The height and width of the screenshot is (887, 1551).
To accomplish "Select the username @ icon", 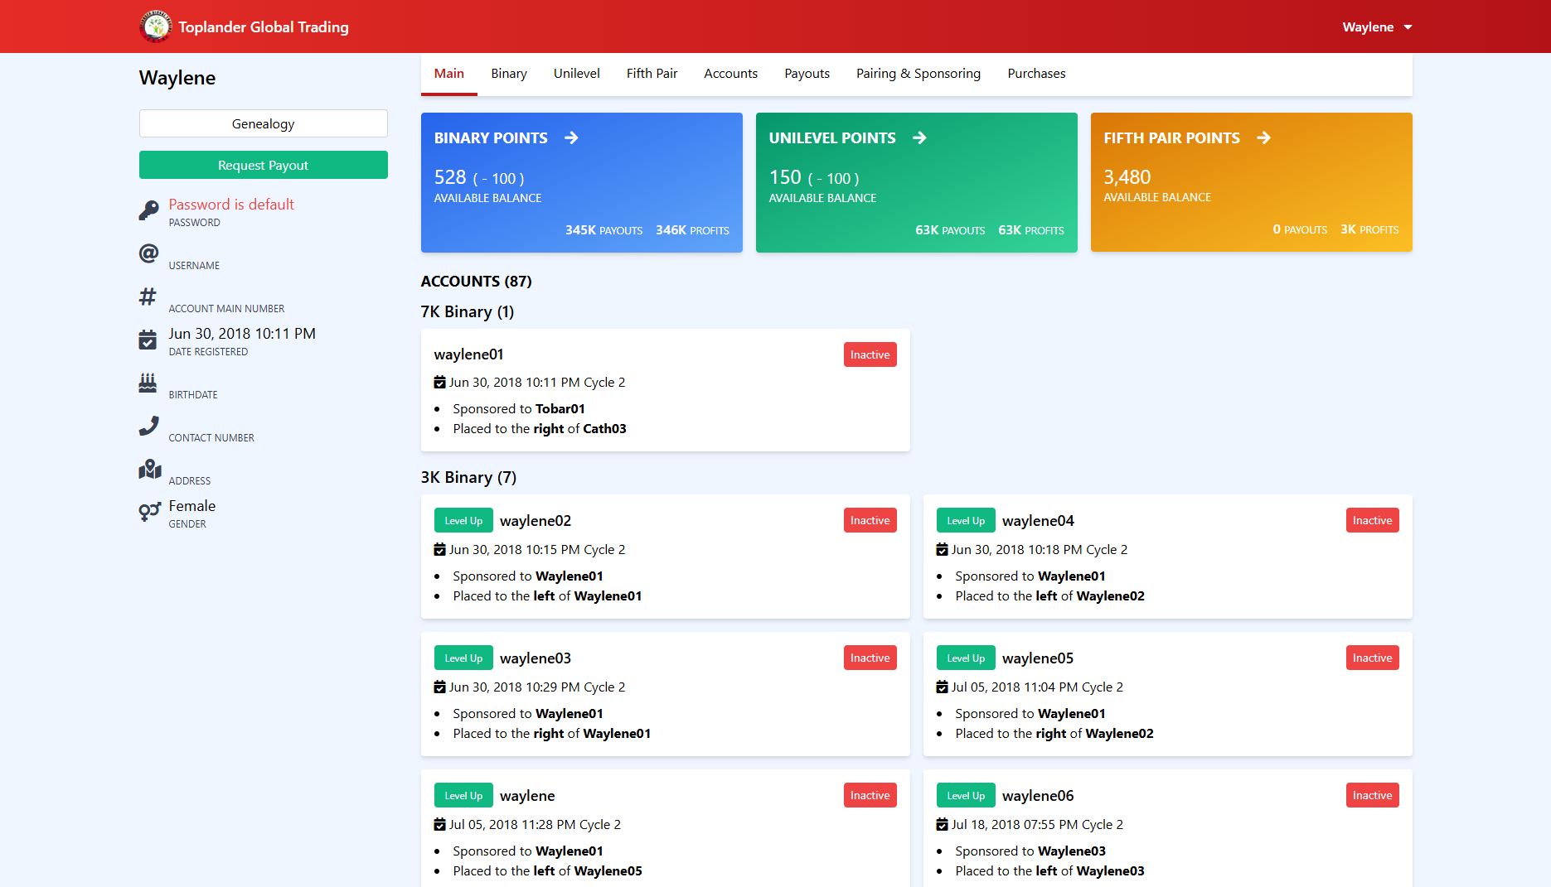I will (x=148, y=253).
